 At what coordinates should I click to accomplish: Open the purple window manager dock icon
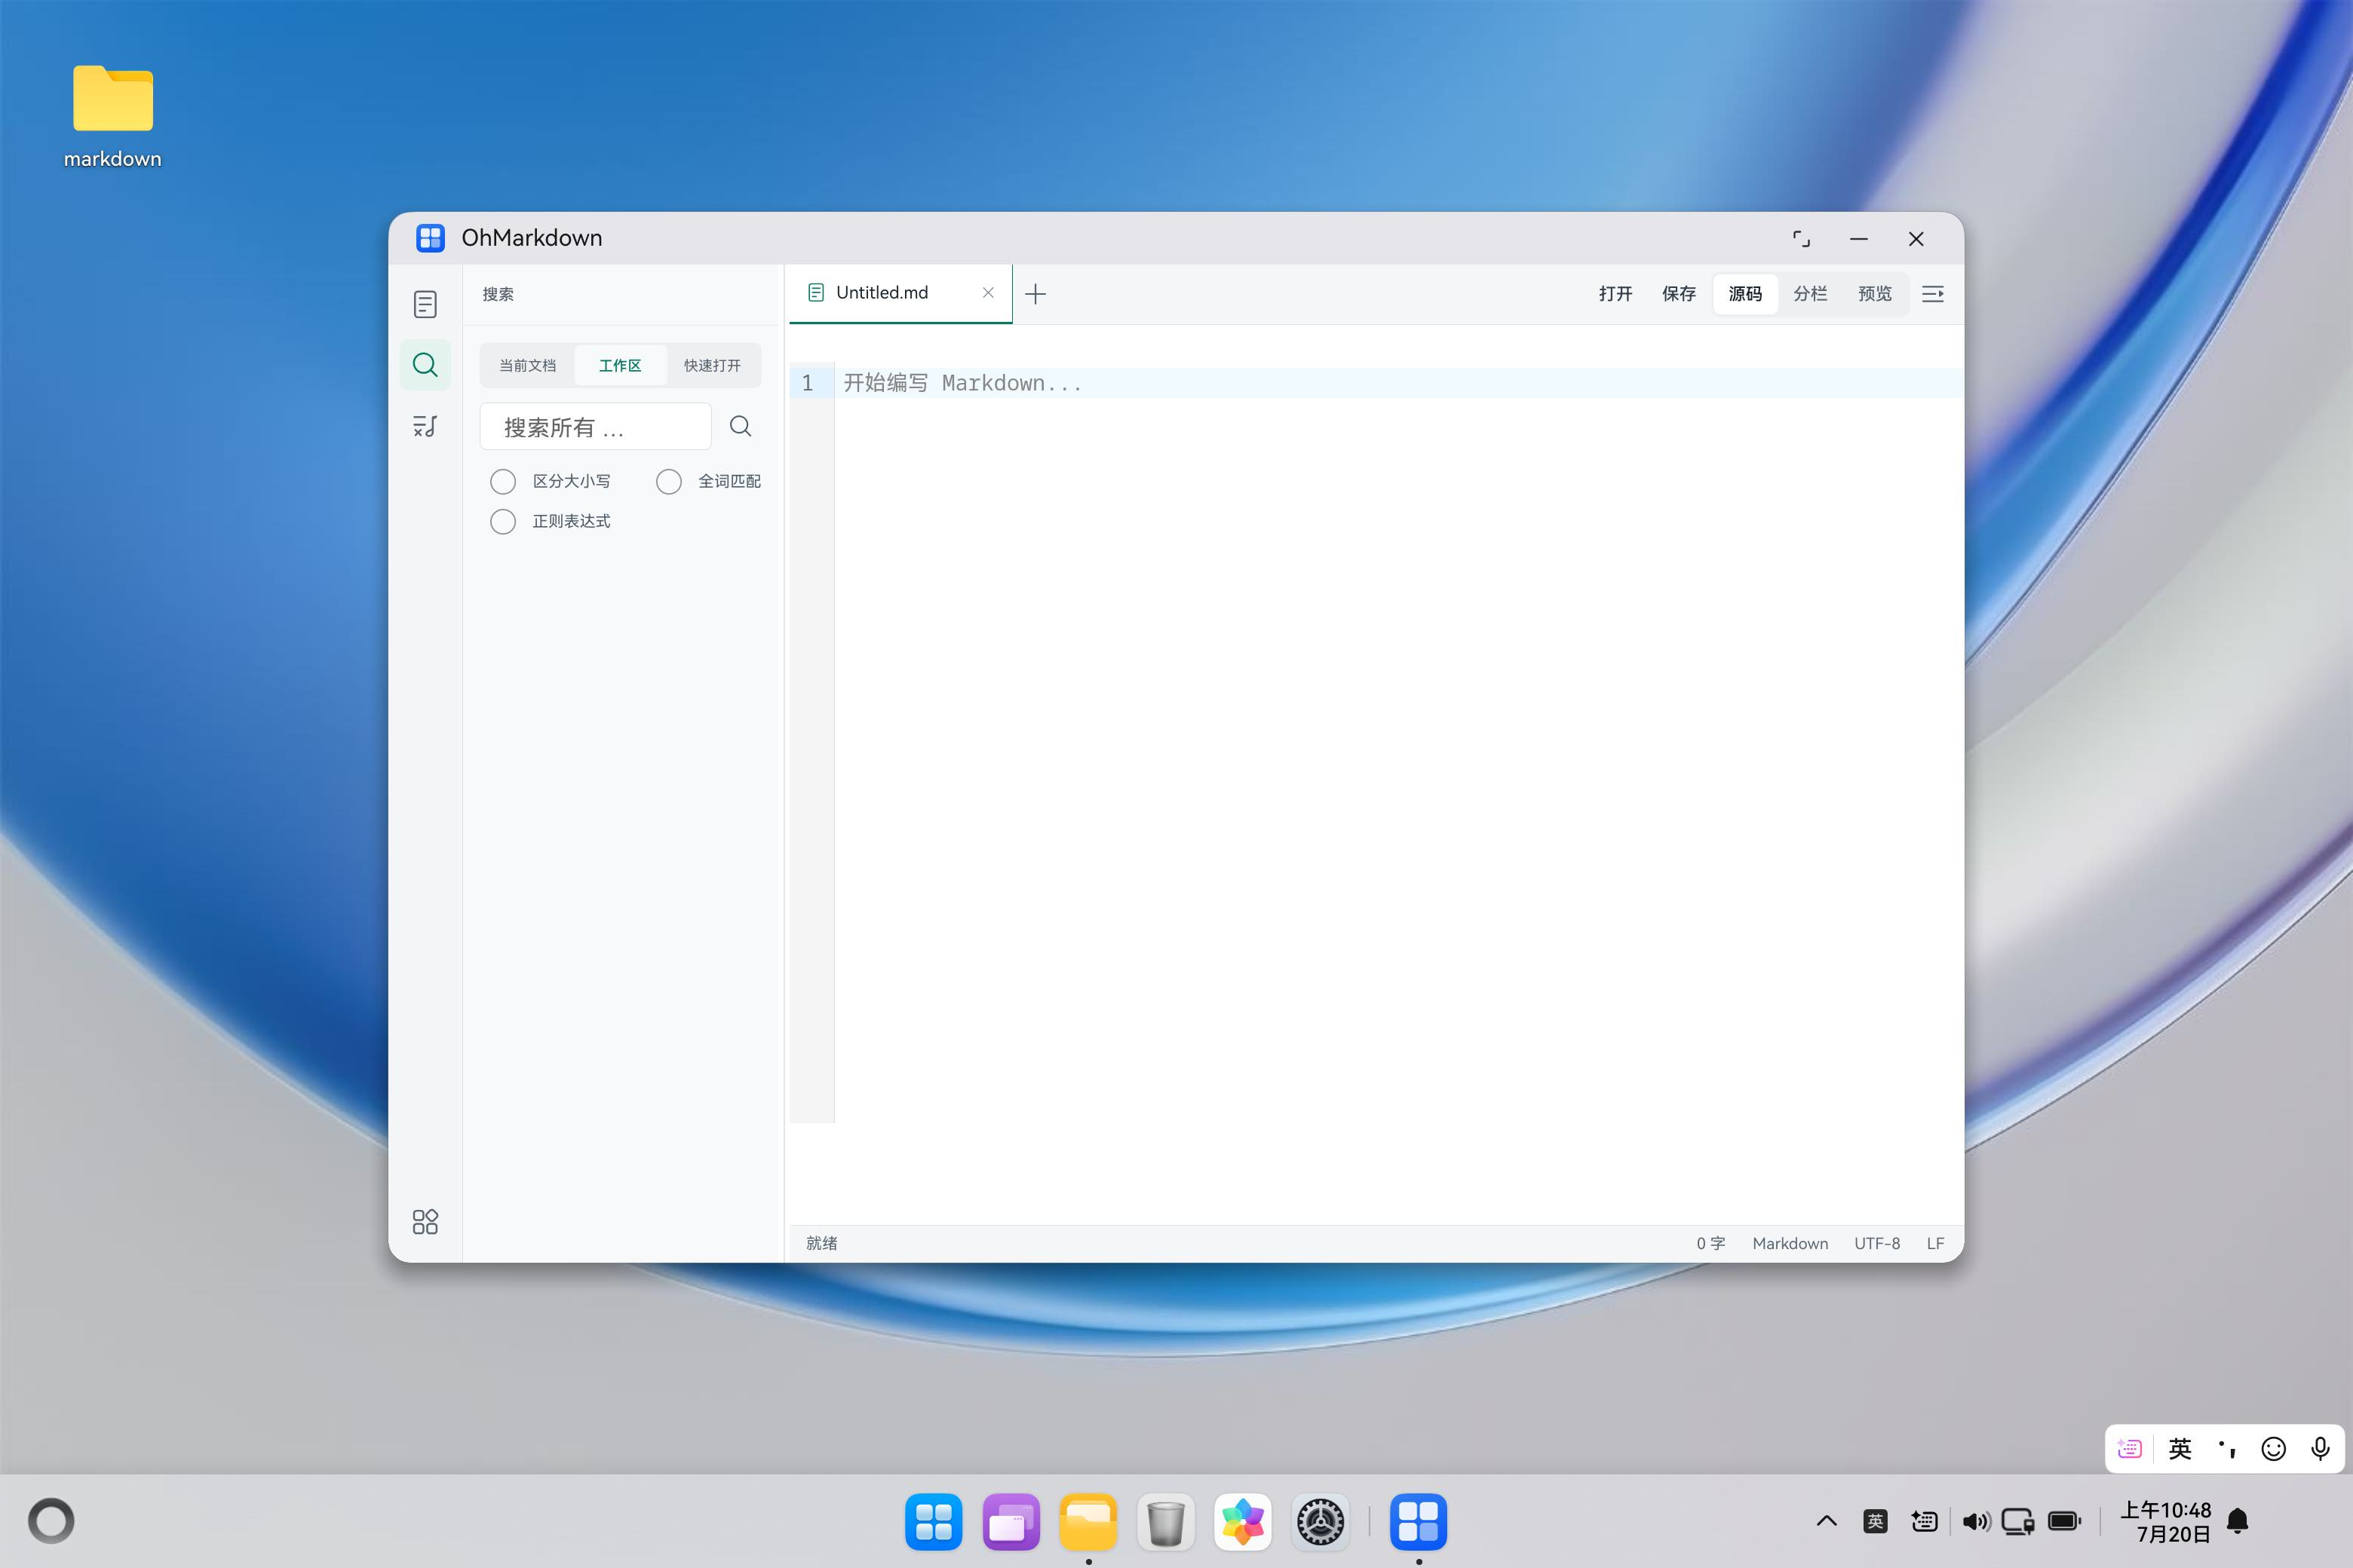click(x=1011, y=1521)
